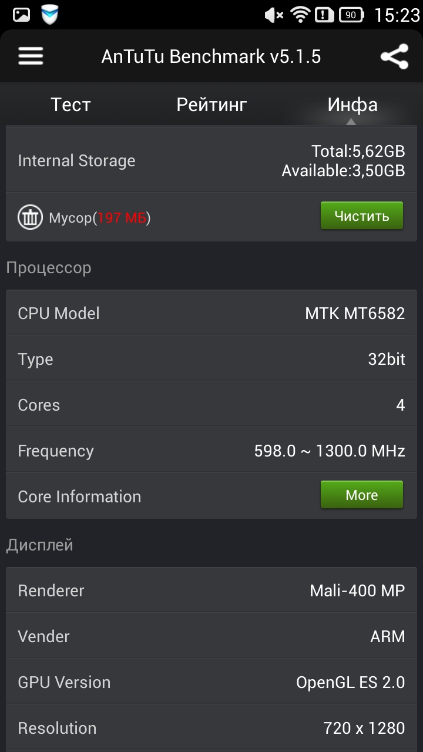The width and height of the screenshot is (423, 752).
Task: Tap the battery 90 indicator icon
Action: 351,15
